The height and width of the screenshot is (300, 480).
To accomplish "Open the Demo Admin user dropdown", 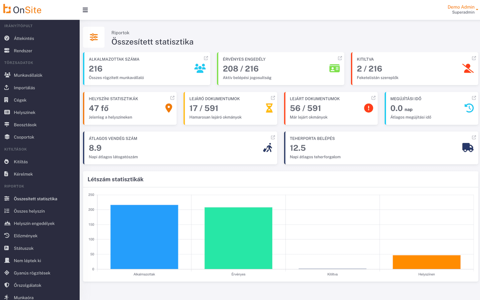I will (463, 10).
